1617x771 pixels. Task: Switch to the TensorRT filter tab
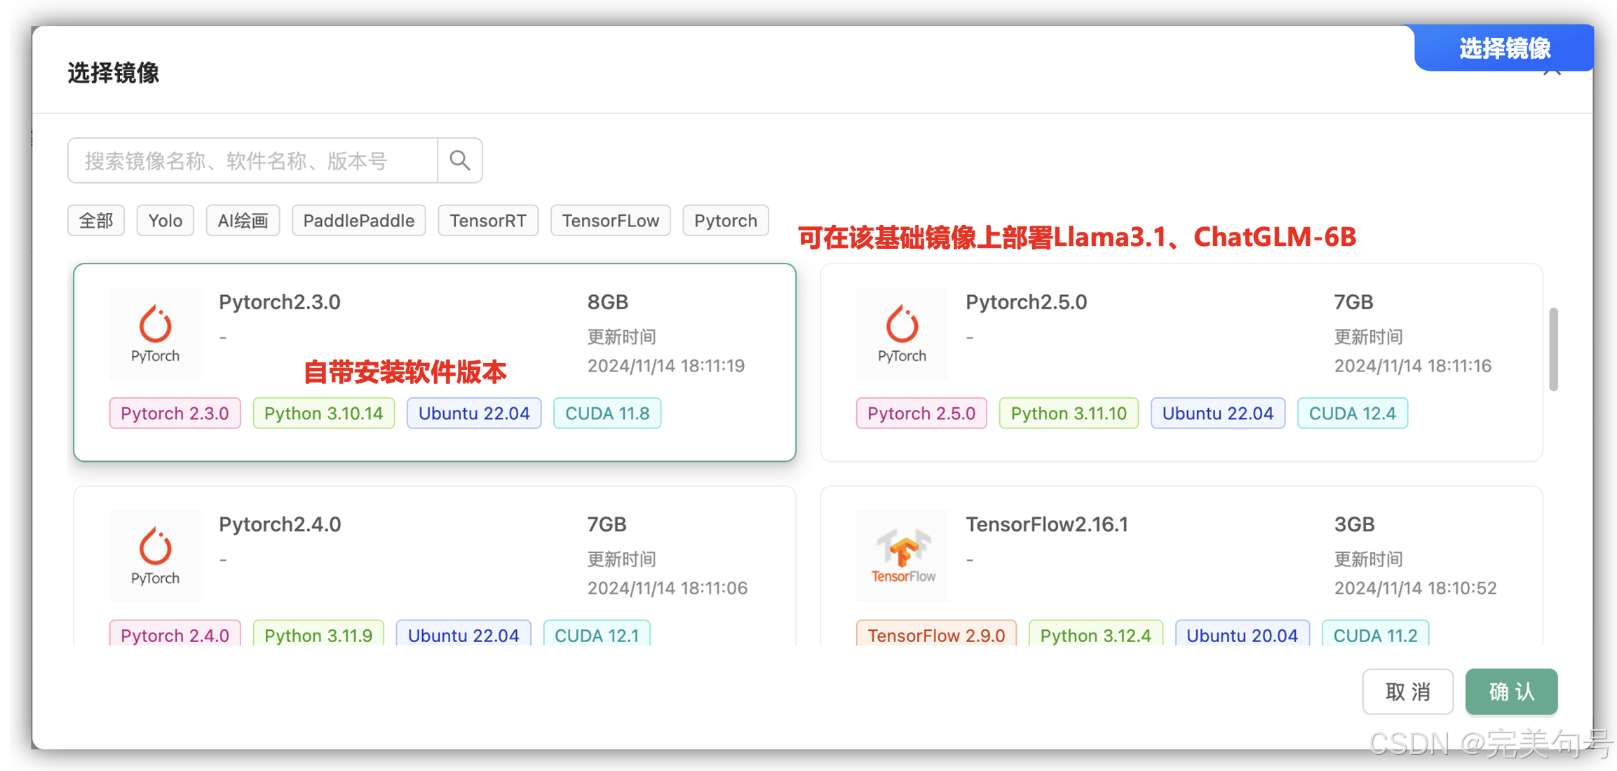click(488, 220)
